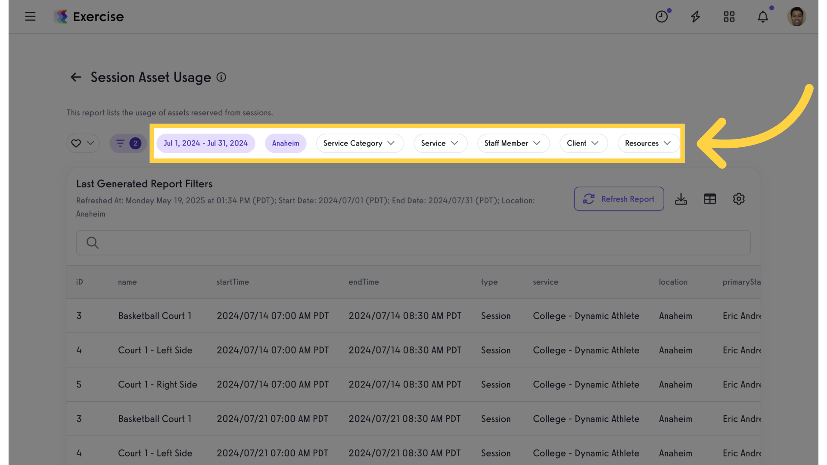Screen dimensions: 827x465
Task: Click the magnifier search icon
Action: point(93,243)
